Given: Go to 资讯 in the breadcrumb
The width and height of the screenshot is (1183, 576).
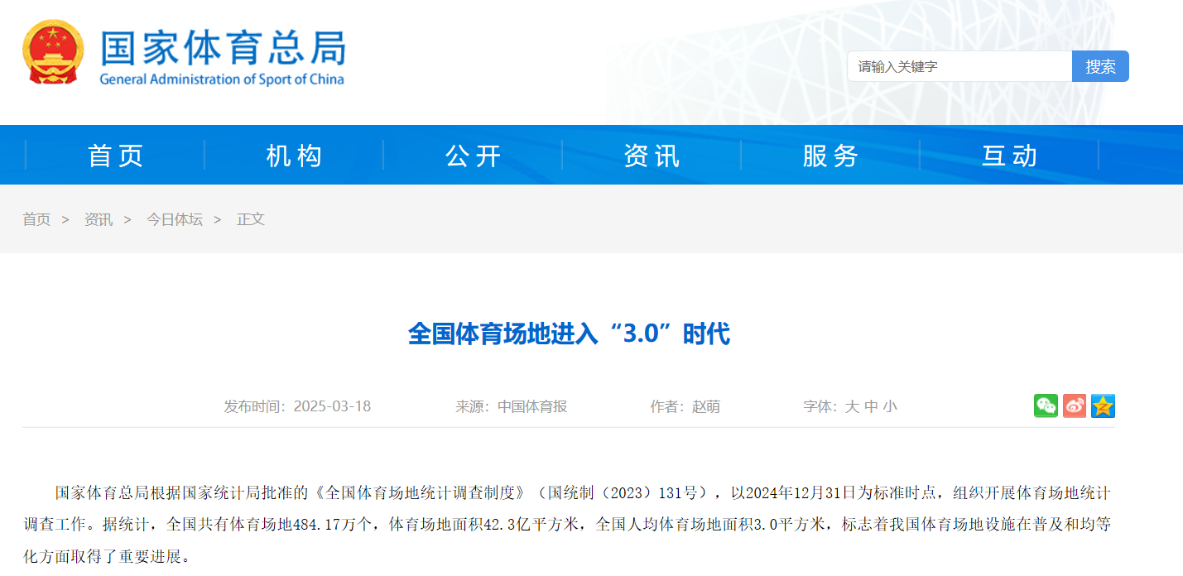Looking at the screenshot, I should 99,219.
